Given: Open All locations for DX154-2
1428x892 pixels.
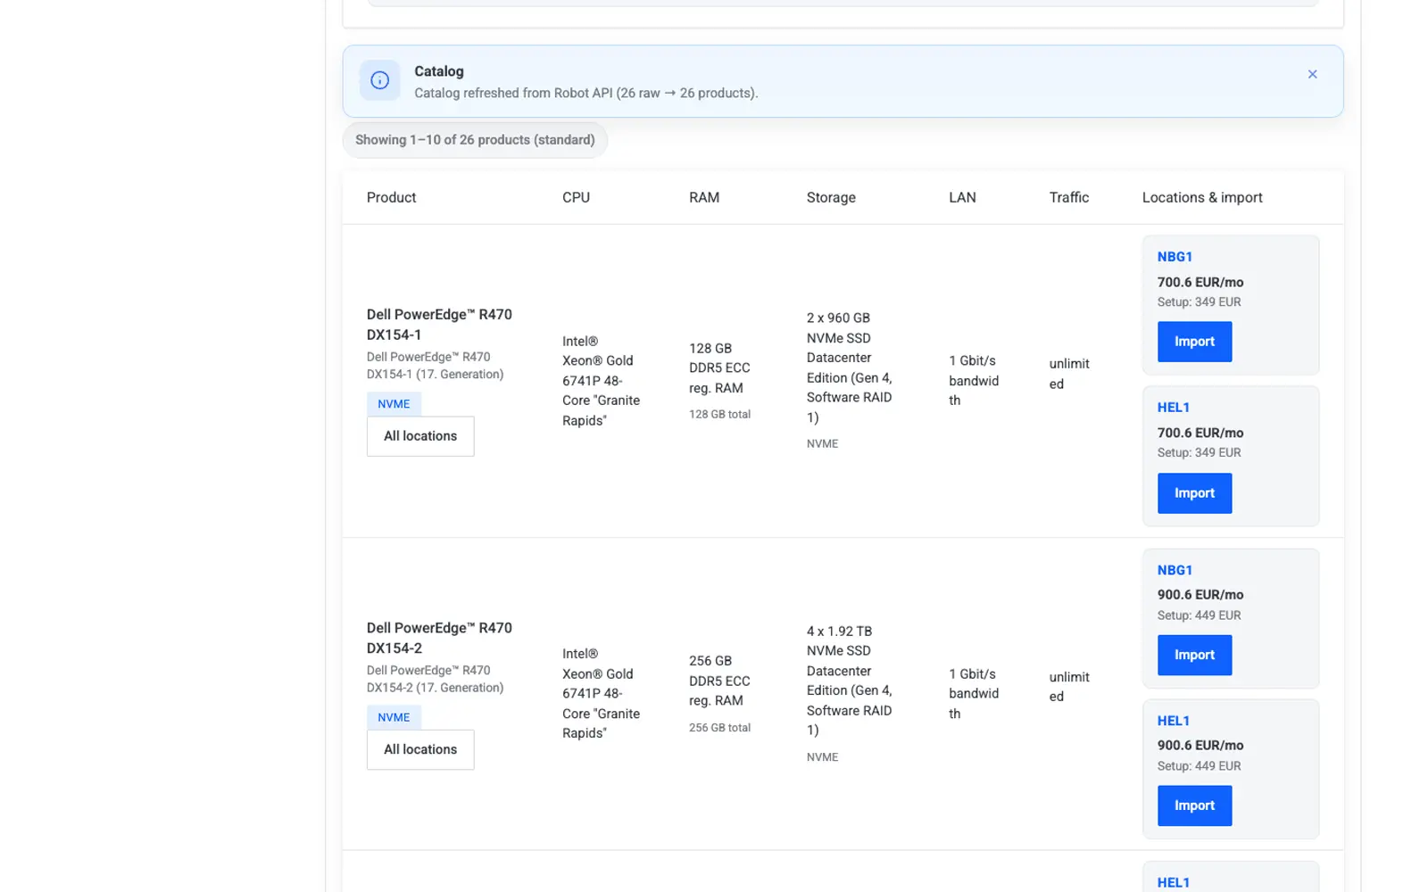Looking at the screenshot, I should pyautogui.click(x=420, y=749).
